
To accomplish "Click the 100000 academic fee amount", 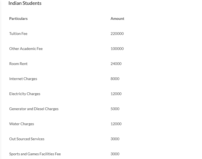I will tap(117, 49).
